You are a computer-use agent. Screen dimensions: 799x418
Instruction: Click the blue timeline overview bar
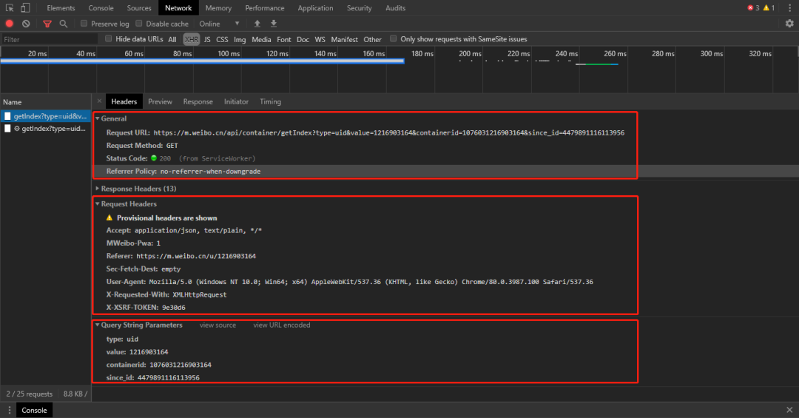click(202, 61)
